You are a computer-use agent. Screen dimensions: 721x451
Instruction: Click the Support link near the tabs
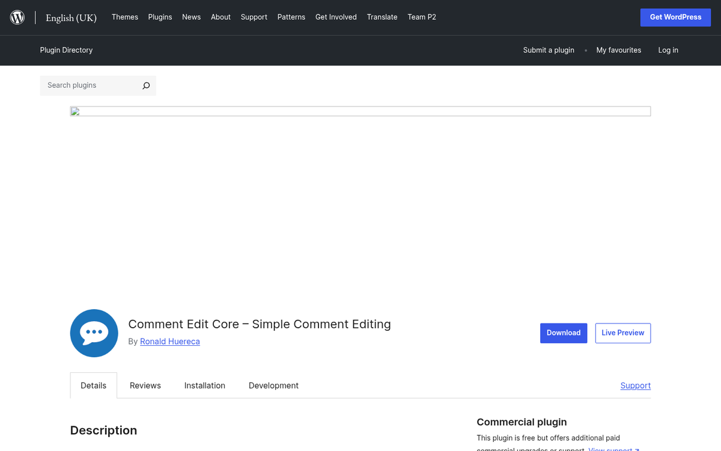[x=636, y=385]
